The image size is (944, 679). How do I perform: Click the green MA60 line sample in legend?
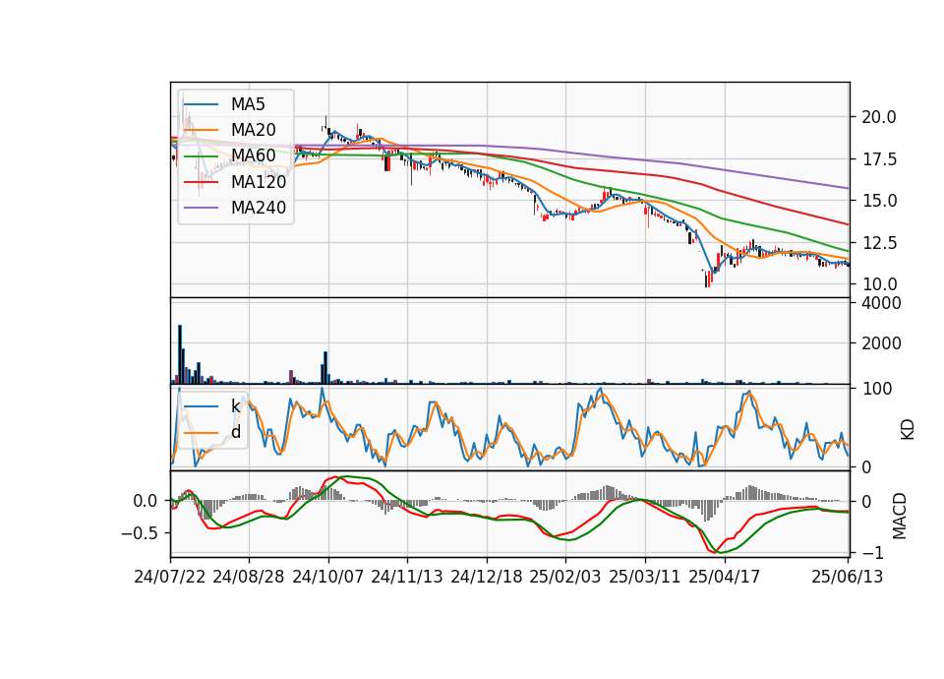[x=201, y=155]
